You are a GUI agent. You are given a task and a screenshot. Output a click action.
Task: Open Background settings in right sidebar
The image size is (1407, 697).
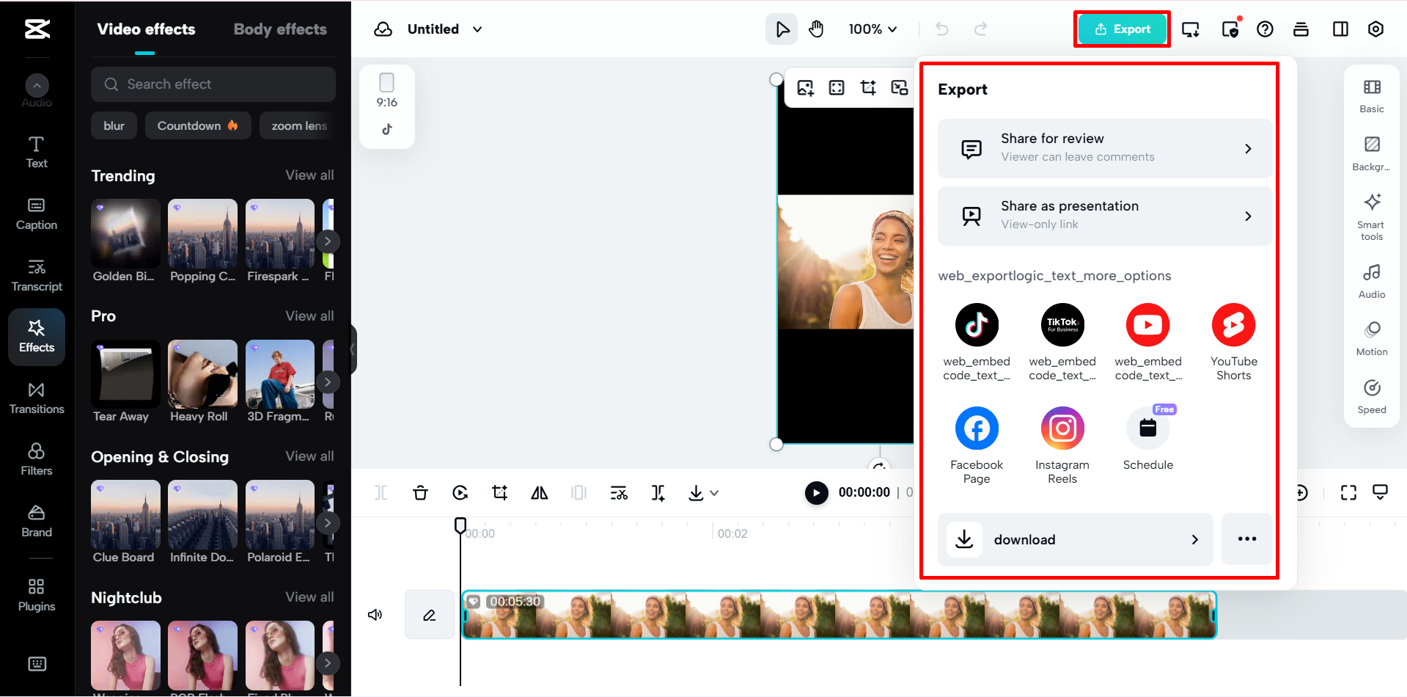(x=1372, y=154)
